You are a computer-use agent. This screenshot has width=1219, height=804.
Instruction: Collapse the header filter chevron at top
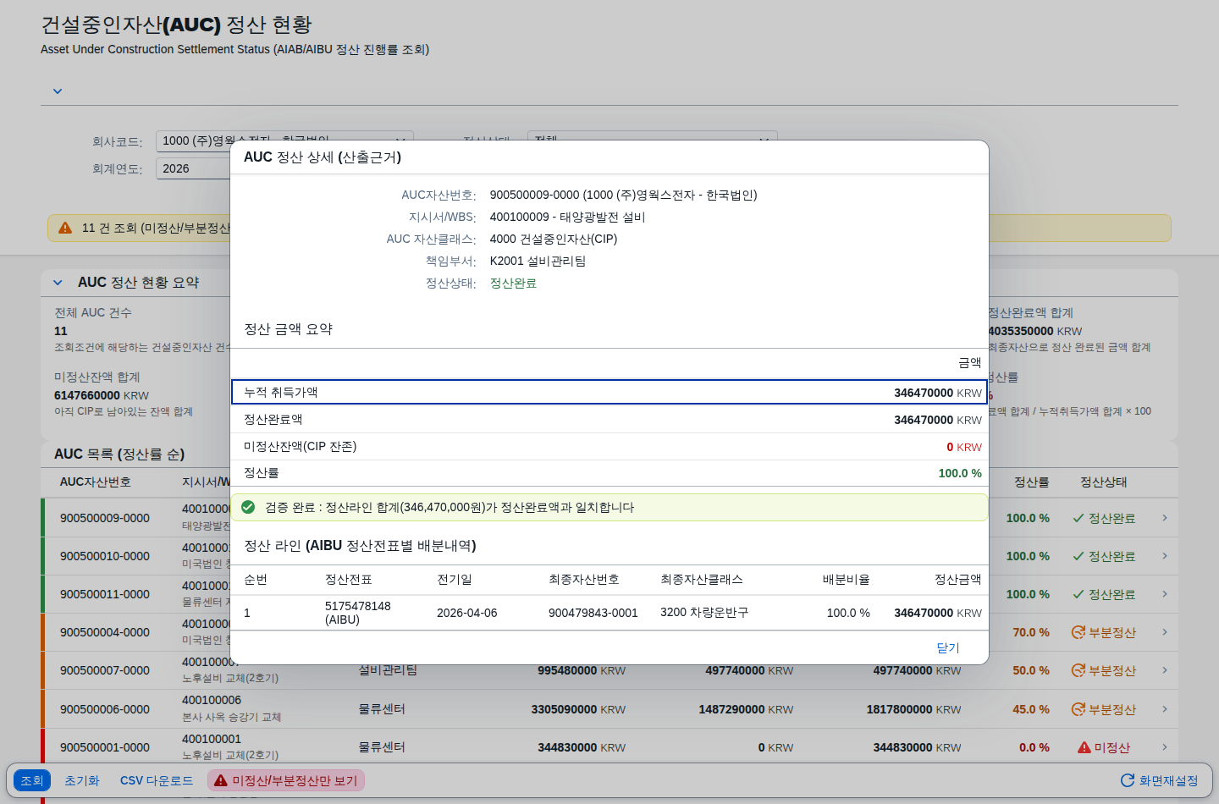58,91
